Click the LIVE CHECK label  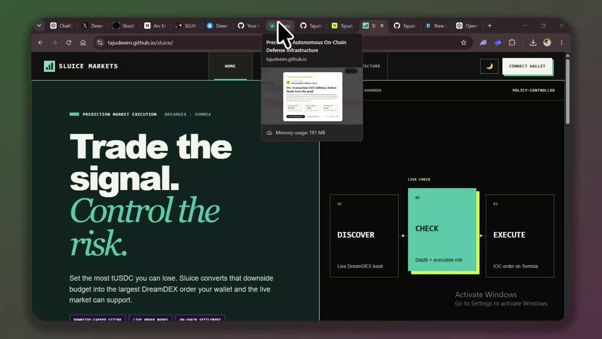(419, 179)
